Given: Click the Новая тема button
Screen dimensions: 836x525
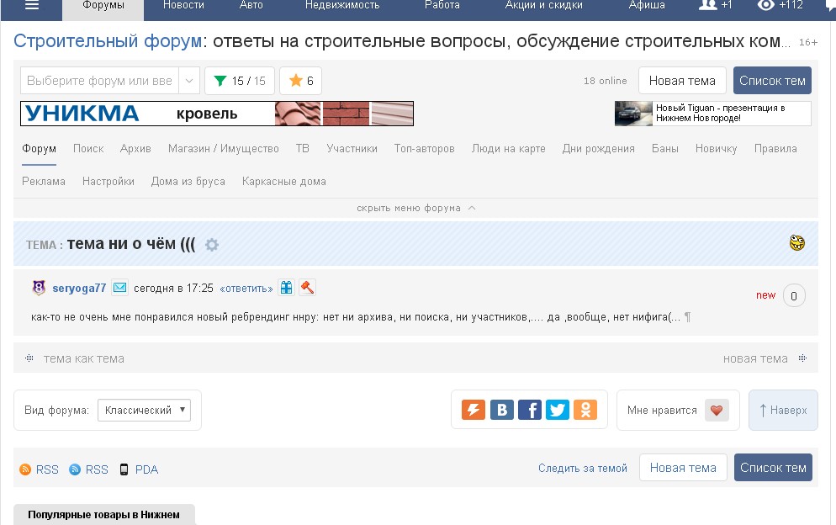Looking at the screenshot, I should (682, 81).
